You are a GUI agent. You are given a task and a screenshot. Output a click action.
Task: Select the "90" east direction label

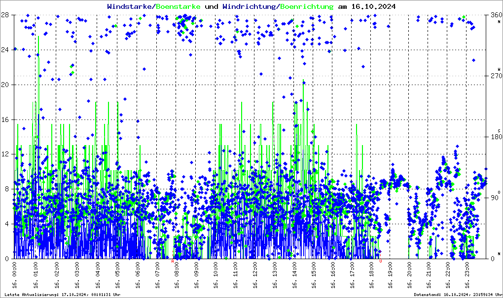(493, 198)
